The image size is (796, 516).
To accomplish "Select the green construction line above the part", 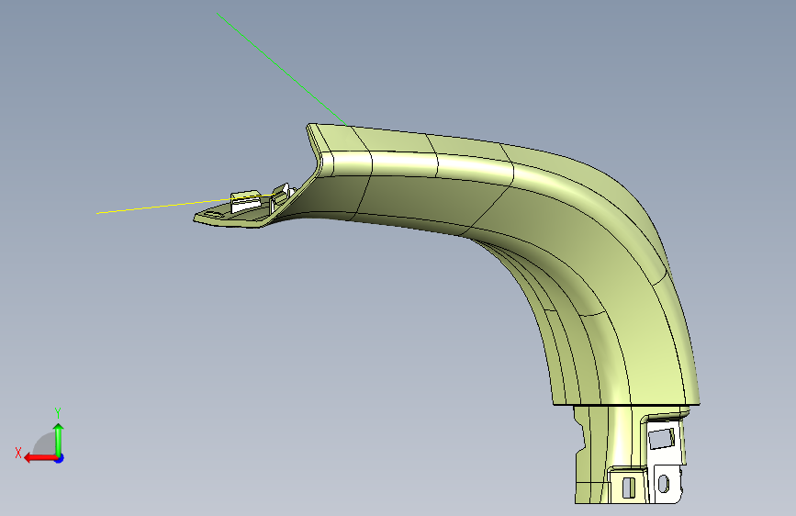I will (x=282, y=69).
